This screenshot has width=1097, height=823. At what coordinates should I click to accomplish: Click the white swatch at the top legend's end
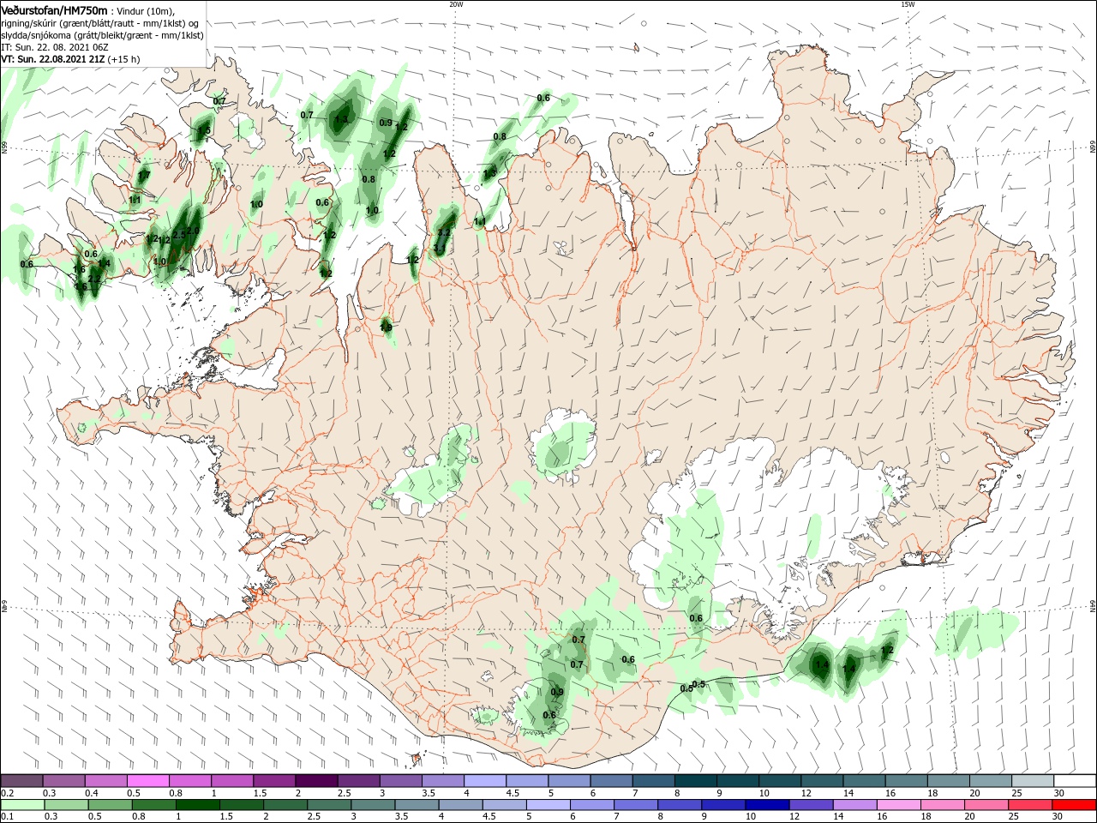[x=1075, y=780]
